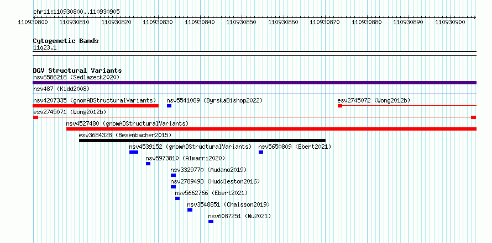This screenshot has width=492, height=243.
Task: Click the blue nsv5650809 marker
Action: pos(261,152)
